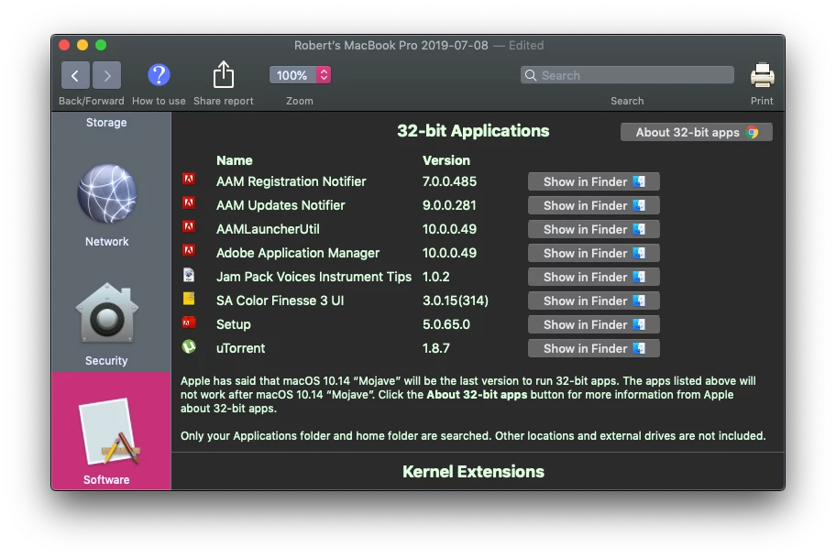Click the Jam Pack Voices document icon
This screenshot has height=558, width=836.
(x=189, y=275)
